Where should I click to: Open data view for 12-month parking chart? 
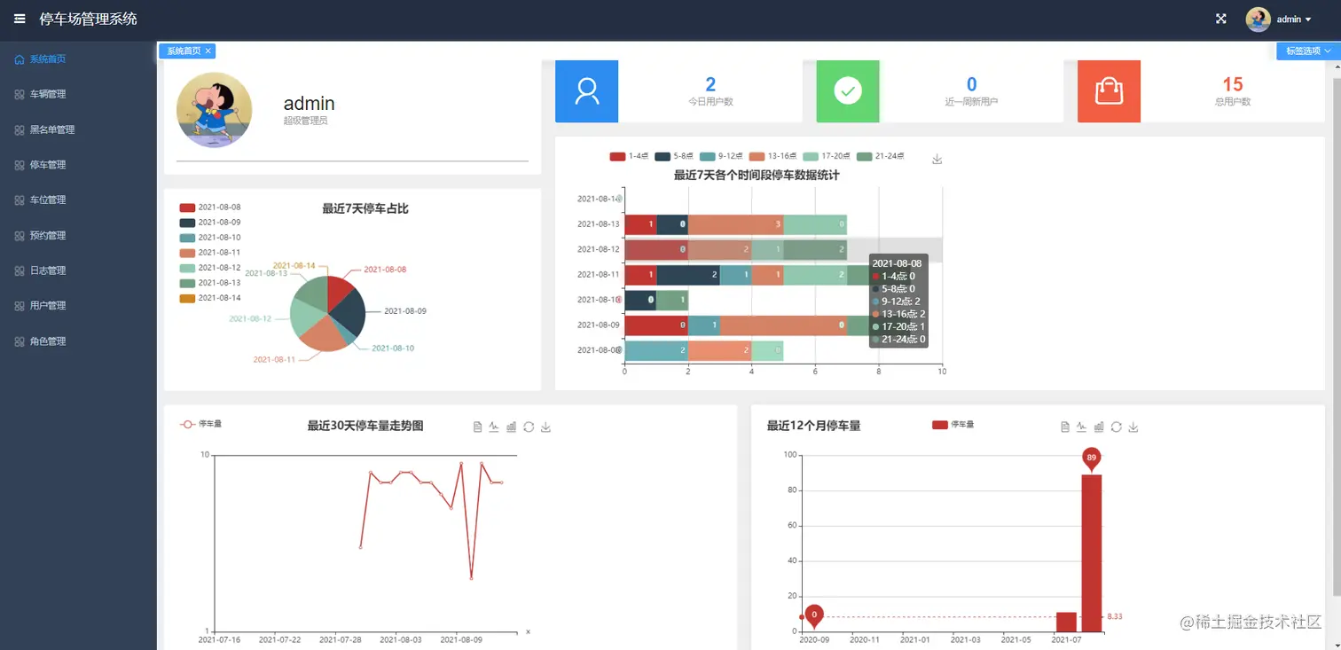1065,427
